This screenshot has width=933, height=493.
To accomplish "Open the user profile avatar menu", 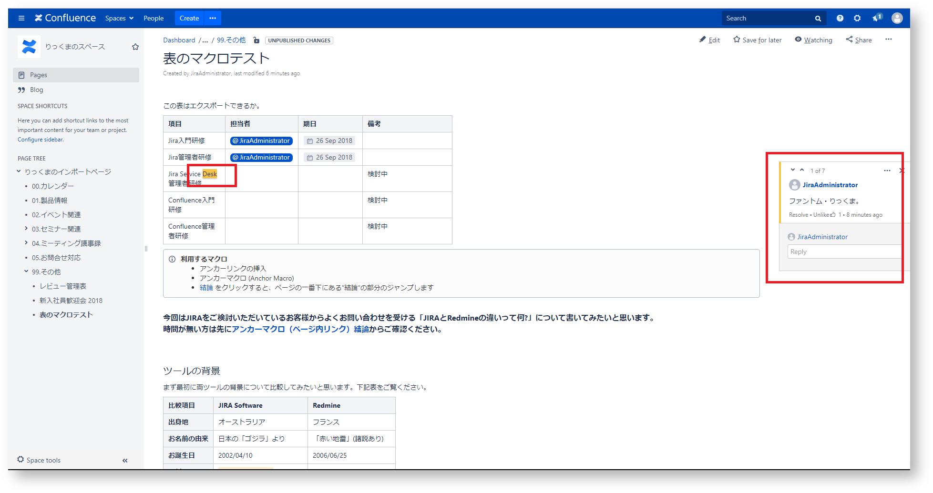I will click(x=897, y=18).
